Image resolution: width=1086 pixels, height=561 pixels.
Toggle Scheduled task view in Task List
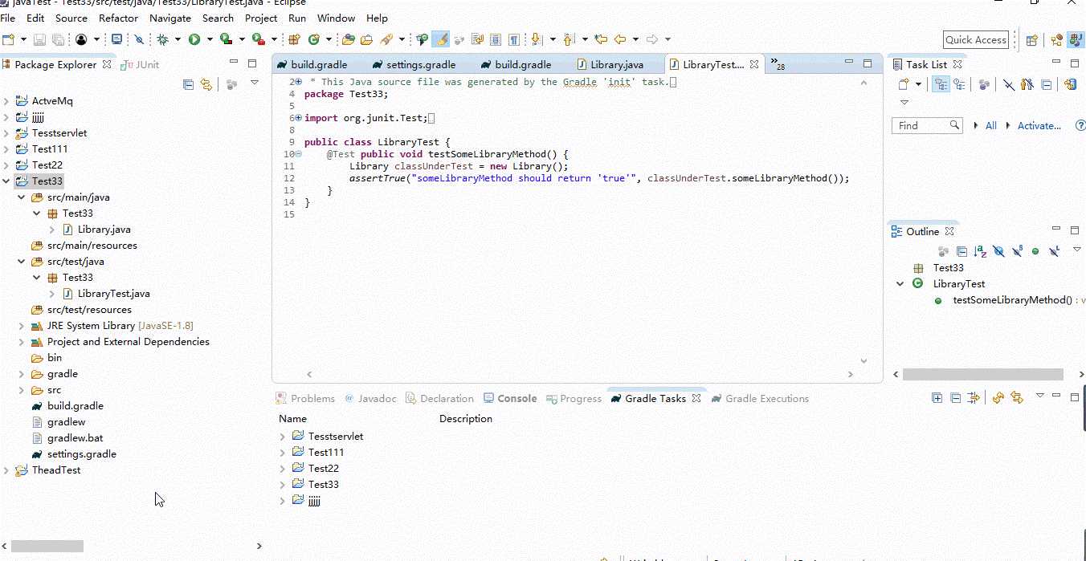tap(959, 84)
